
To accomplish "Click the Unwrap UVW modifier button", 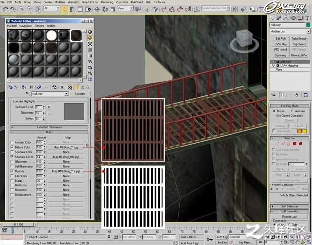I will click(299, 55).
